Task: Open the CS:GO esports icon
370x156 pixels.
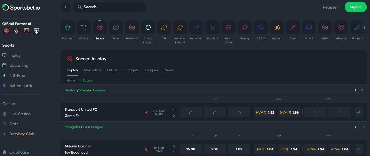Action: (x=261, y=27)
